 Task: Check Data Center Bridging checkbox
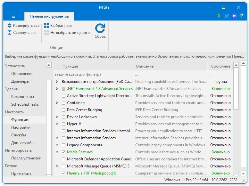pos(63,110)
